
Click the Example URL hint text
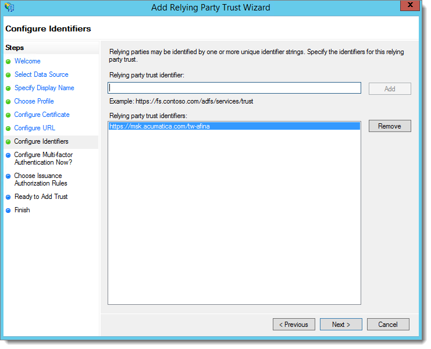coord(181,101)
